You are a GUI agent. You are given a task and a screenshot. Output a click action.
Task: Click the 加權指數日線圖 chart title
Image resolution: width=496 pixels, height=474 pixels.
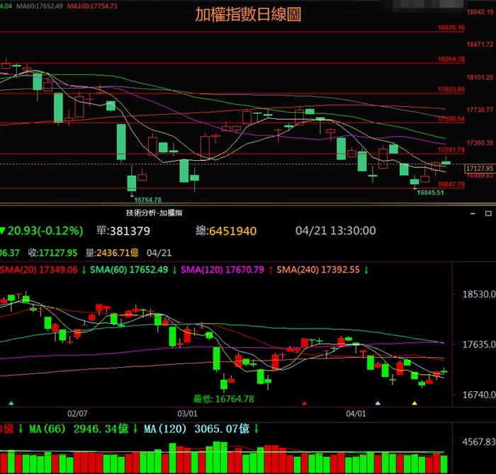point(248,15)
